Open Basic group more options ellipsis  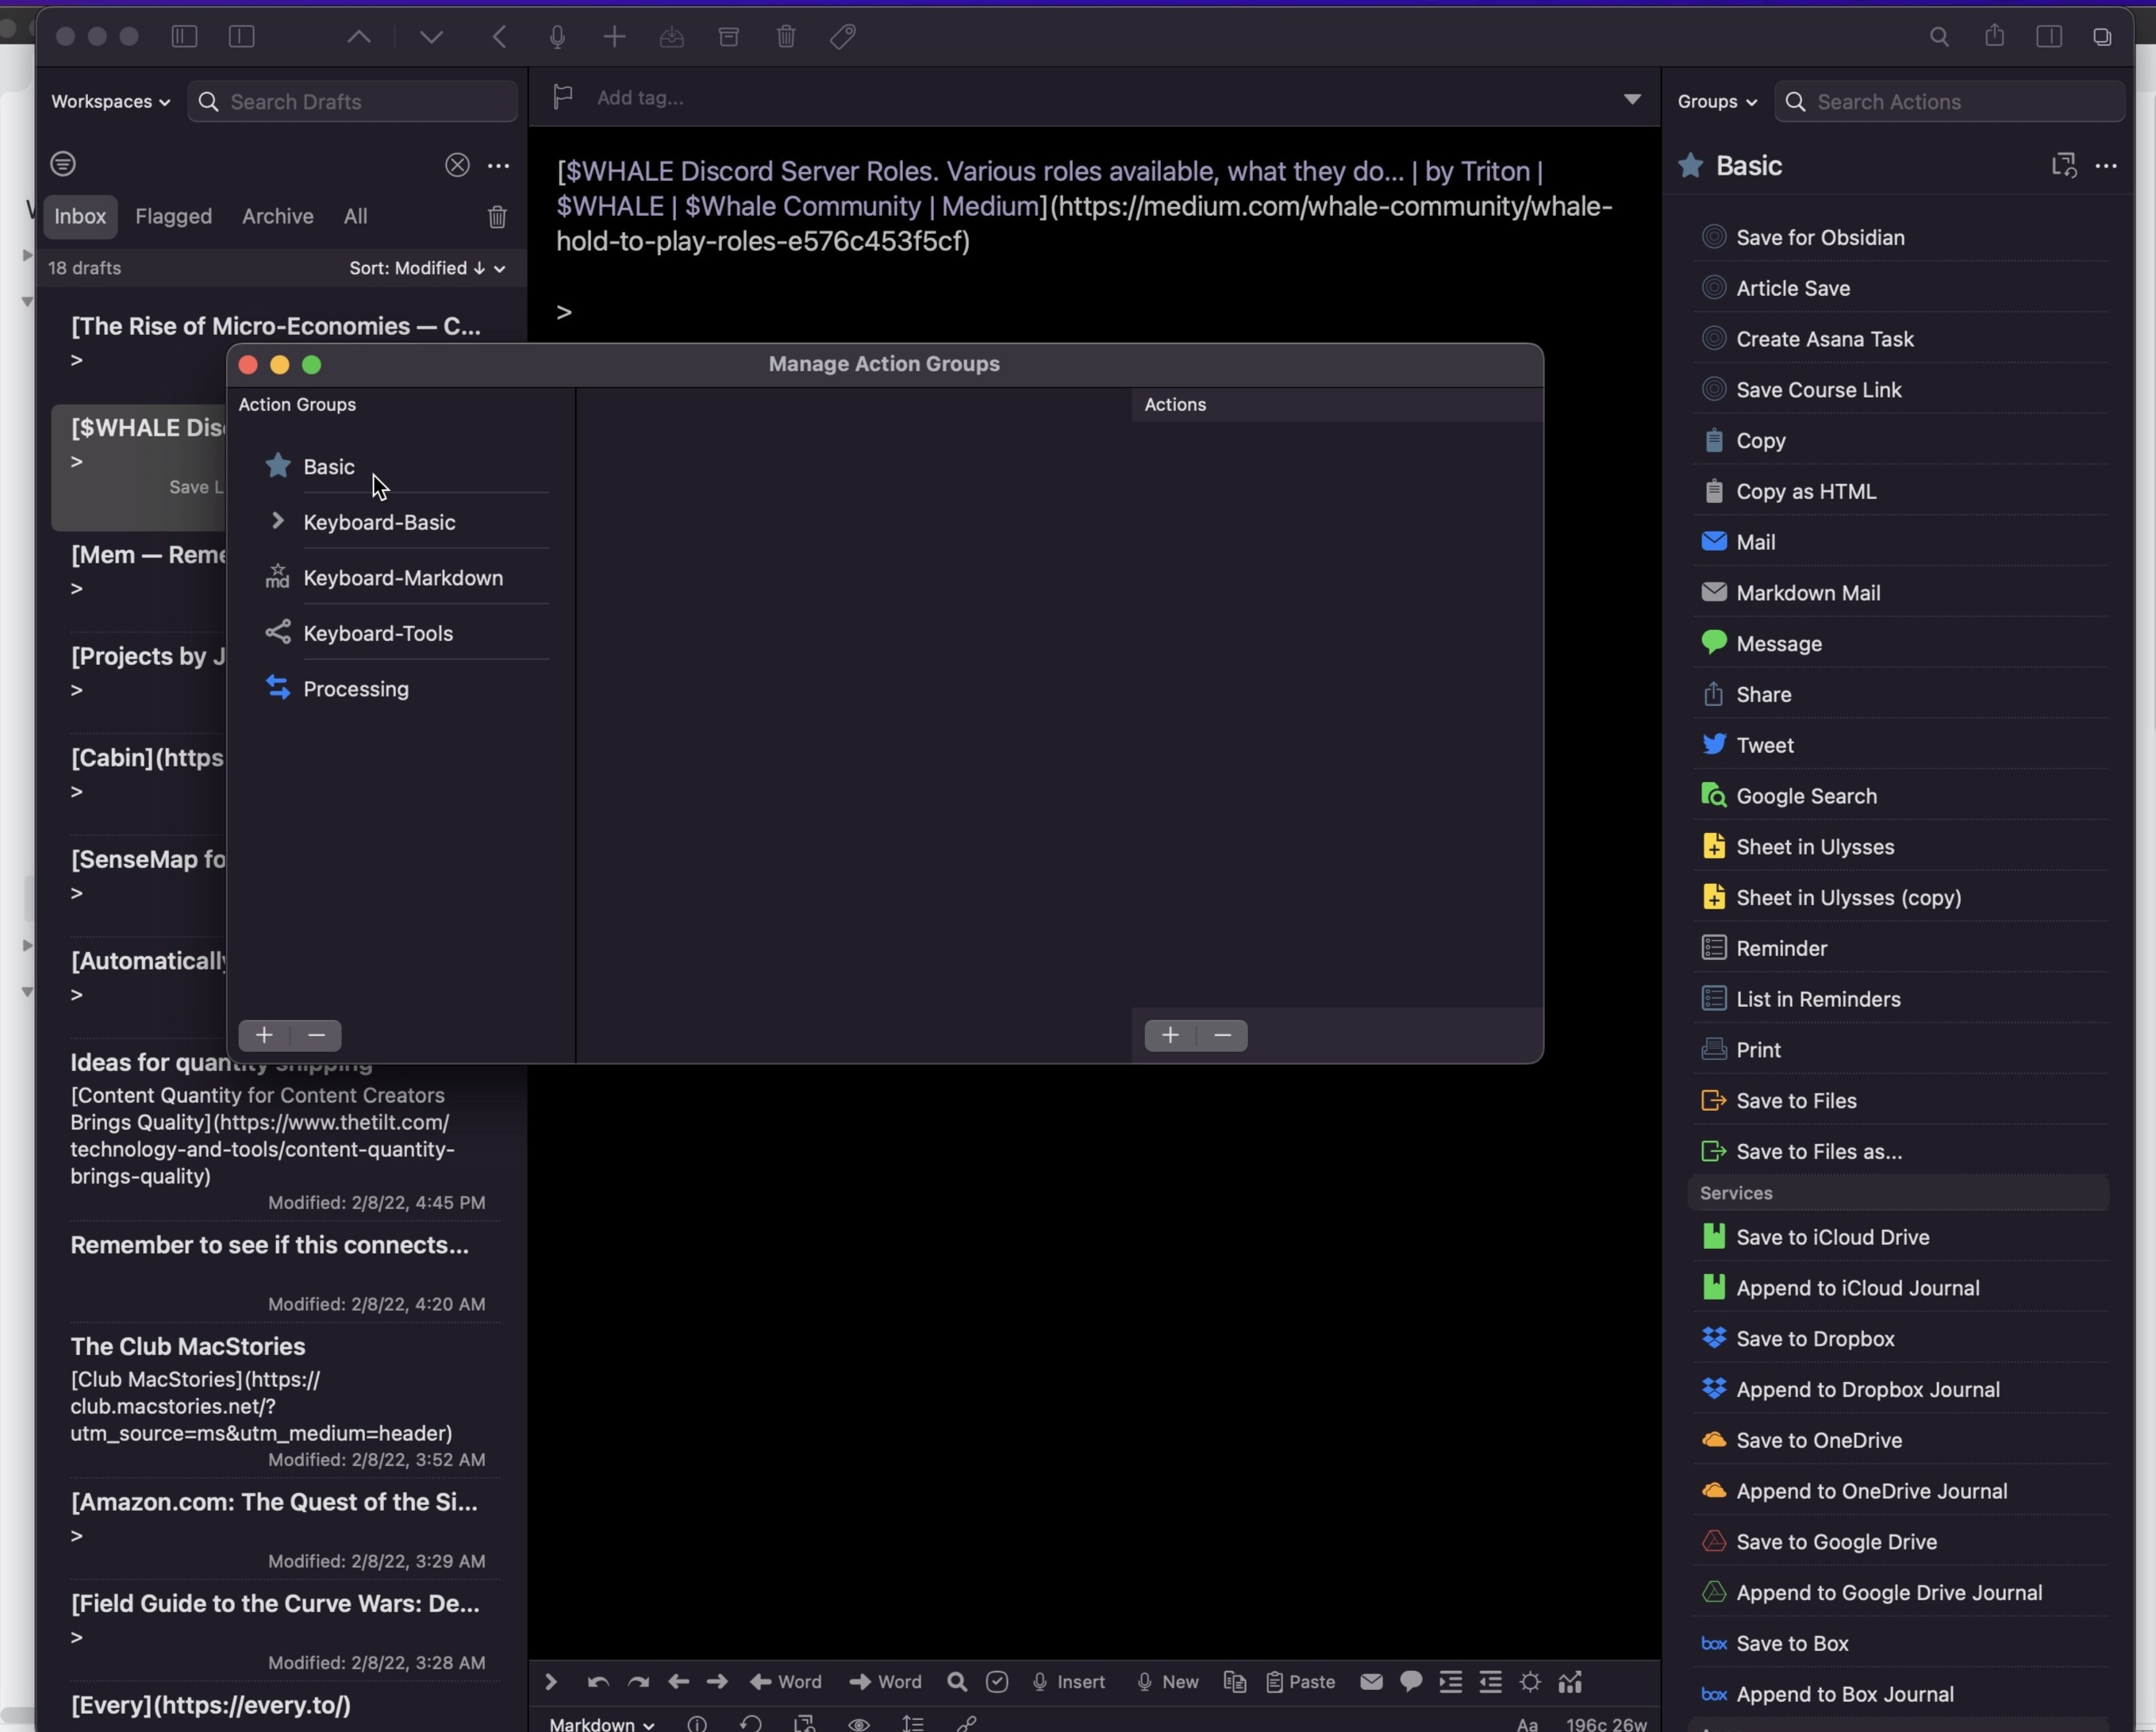click(x=2106, y=166)
